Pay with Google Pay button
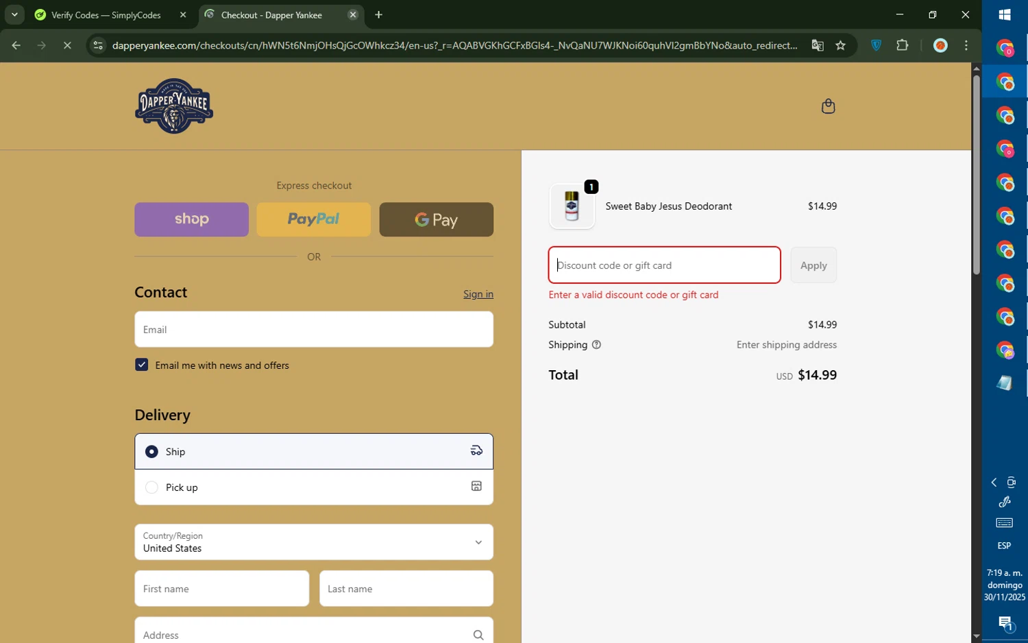 coord(436,219)
